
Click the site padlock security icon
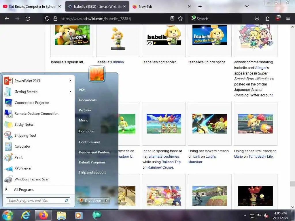click(x=55, y=19)
